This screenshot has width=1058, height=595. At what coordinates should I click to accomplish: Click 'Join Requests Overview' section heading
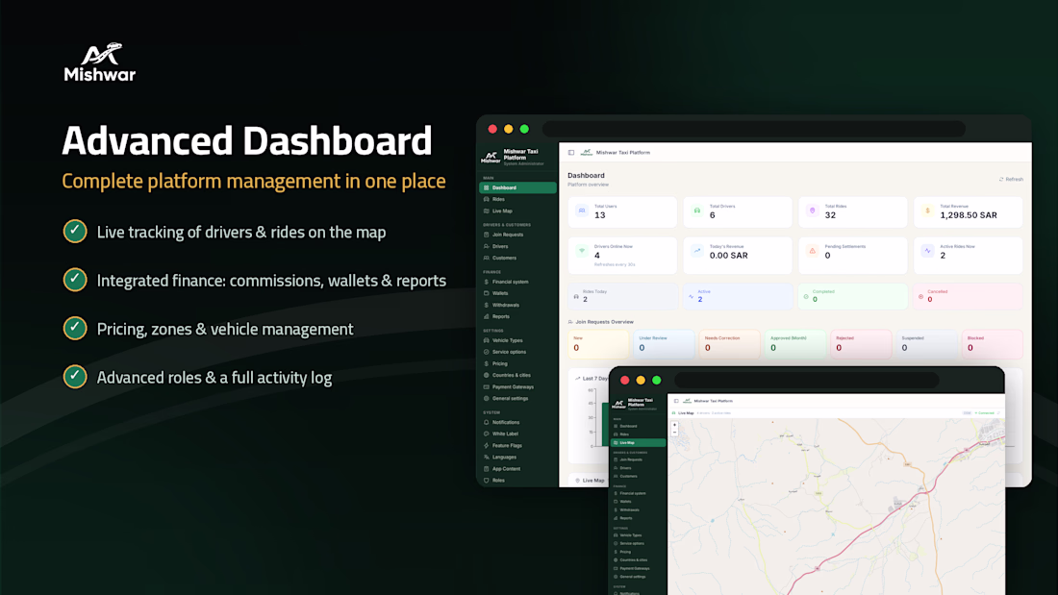pos(605,322)
